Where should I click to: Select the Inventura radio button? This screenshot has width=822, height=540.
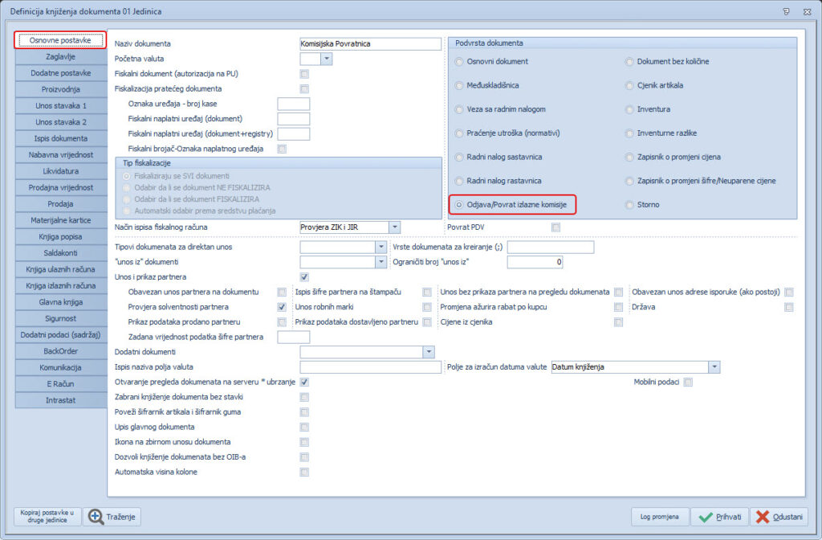point(629,109)
